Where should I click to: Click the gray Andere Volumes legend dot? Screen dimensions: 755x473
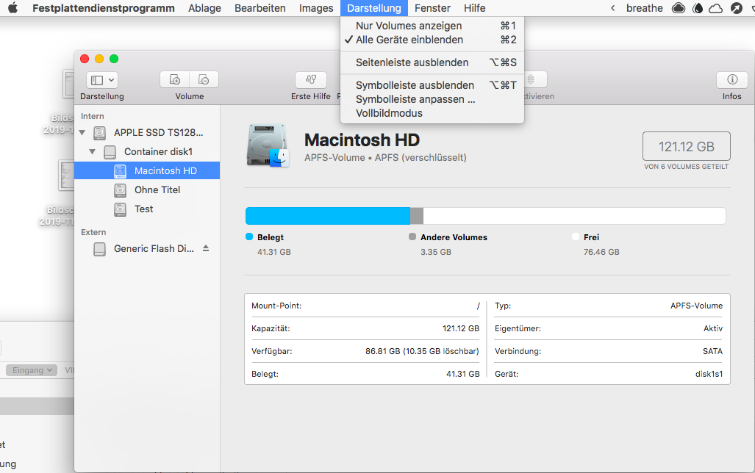point(412,236)
